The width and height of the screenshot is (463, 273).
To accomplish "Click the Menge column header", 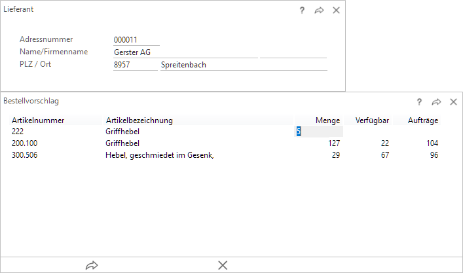I will pyautogui.click(x=327, y=120).
